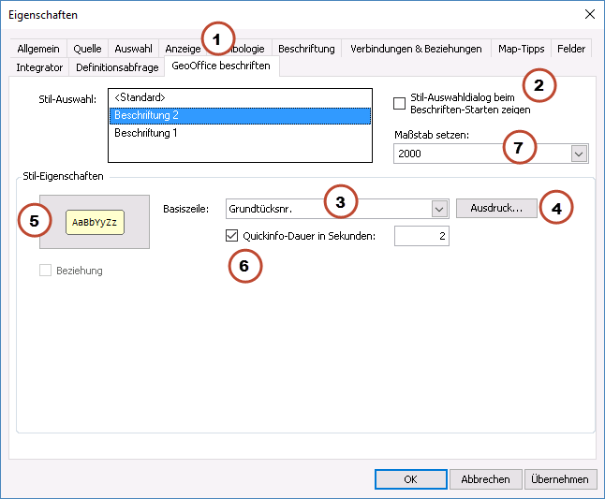This screenshot has width=605, height=499.
Task: Open the Felder tab
Action: [571, 49]
